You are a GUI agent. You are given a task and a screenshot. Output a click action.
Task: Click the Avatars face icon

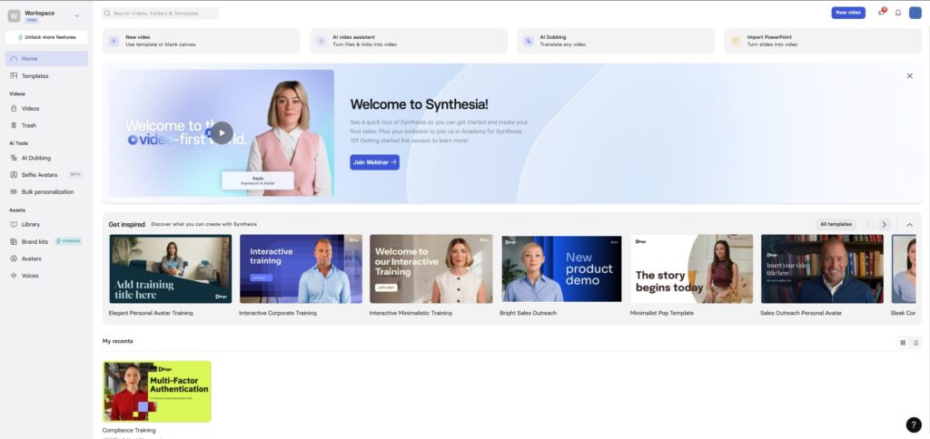tap(14, 259)
